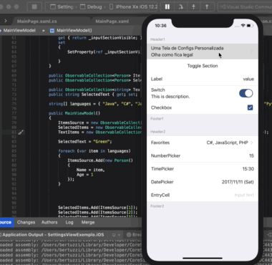Dock the Application Output pad using square icon

[114, 235]
